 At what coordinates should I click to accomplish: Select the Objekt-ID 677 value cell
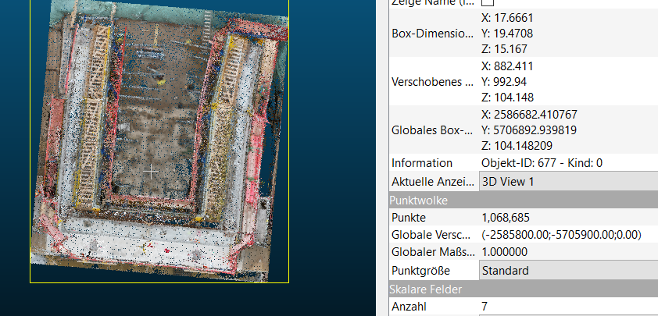pyautogui.click(x=542, y=163)
